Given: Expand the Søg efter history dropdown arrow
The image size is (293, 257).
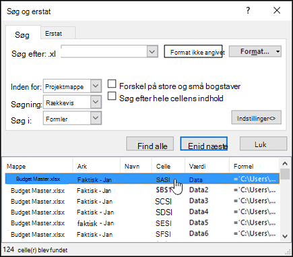Looking at the screenshot, I should (152, 52).
